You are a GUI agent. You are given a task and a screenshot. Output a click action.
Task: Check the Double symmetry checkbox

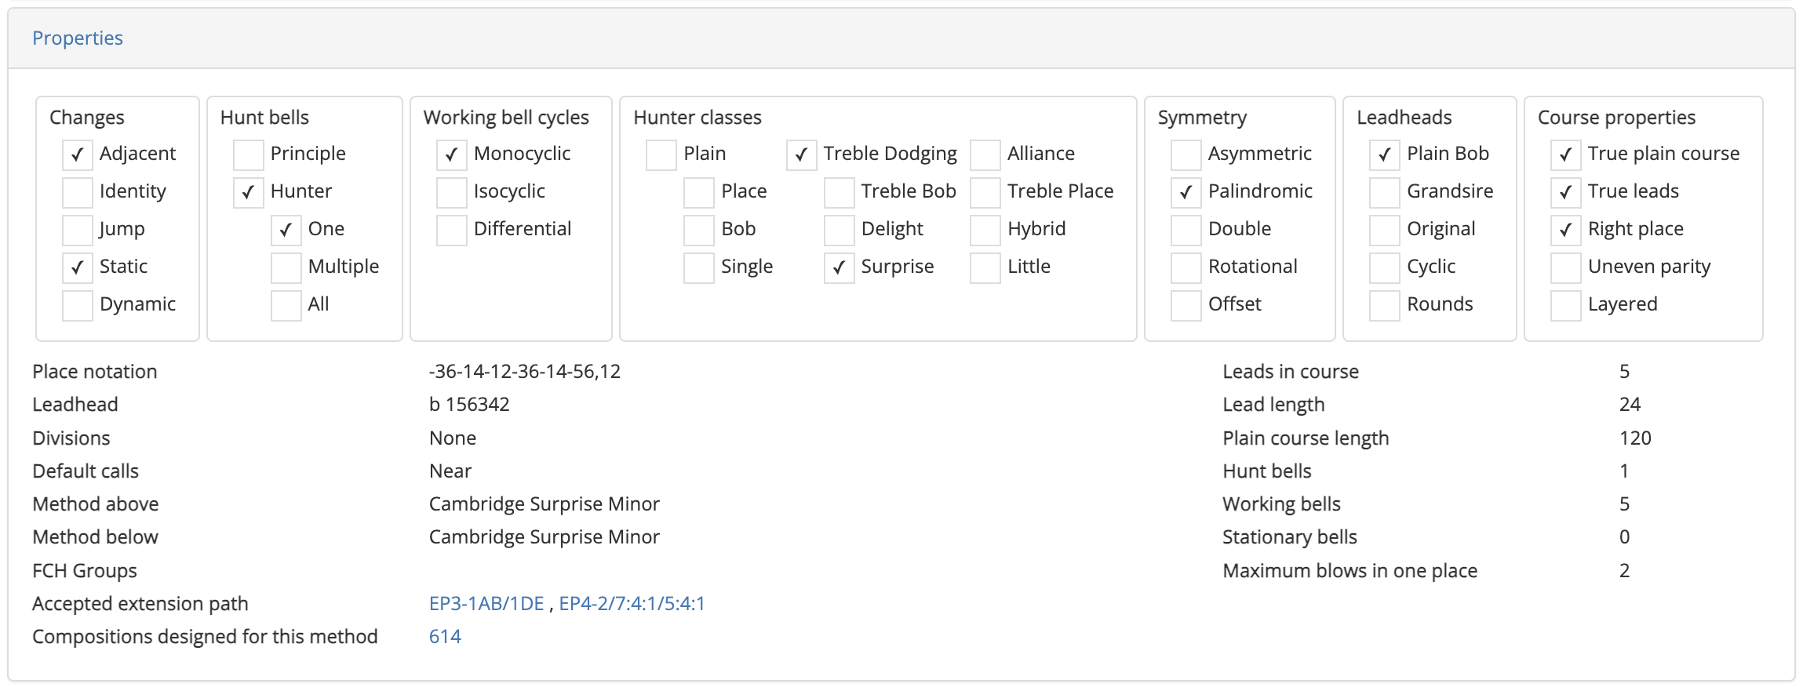pos(1186,230)
